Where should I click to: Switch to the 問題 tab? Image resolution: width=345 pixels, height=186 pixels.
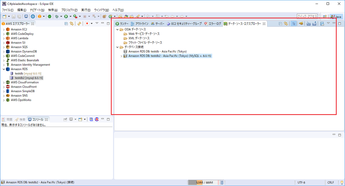[7, 119]
